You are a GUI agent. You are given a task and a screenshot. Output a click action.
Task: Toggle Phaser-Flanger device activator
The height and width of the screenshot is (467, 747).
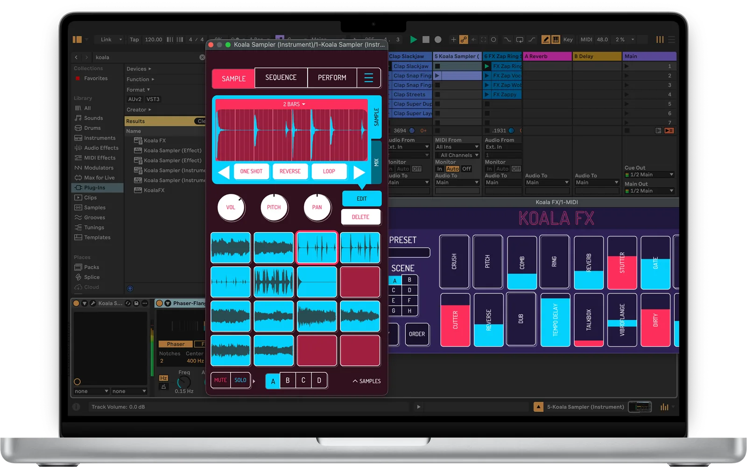(x=160, y=303)
